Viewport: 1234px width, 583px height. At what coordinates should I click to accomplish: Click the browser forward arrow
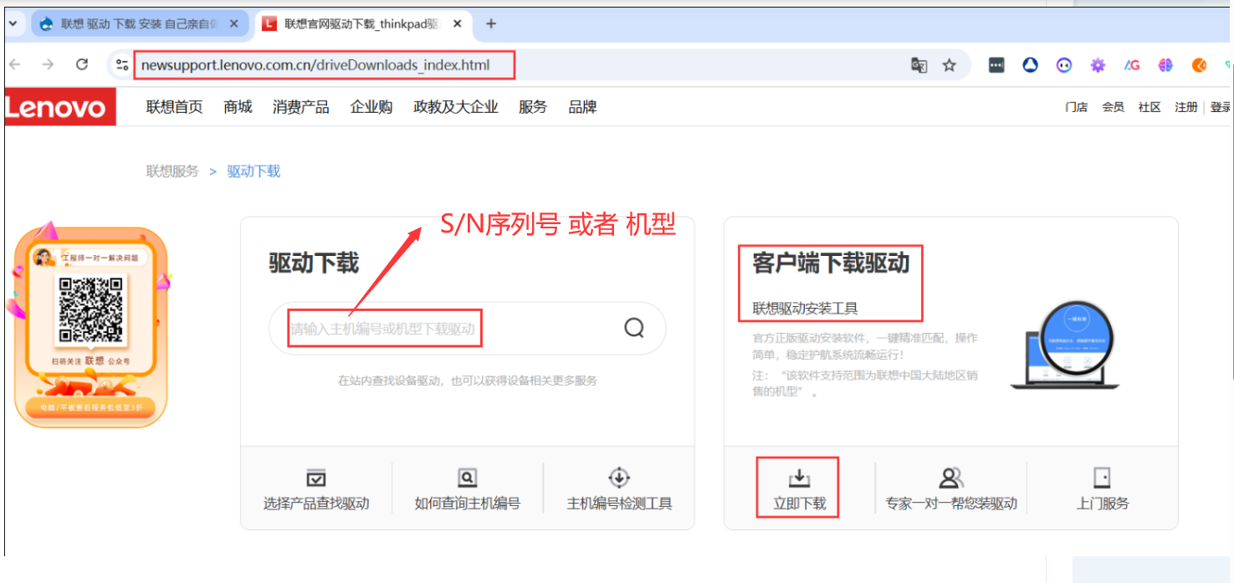tap(48, 64)
